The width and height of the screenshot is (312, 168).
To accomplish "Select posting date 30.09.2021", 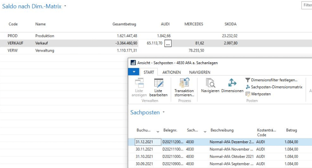I will click(144, 164).
